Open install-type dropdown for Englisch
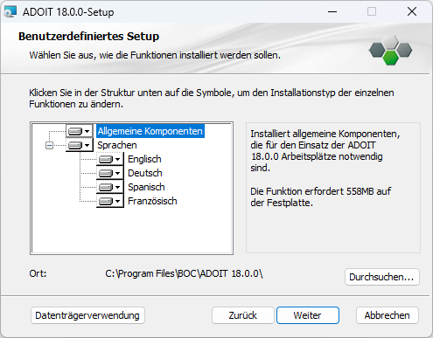Image resolution: width=433 pixels, height=338 pixels. click(110, 159)
